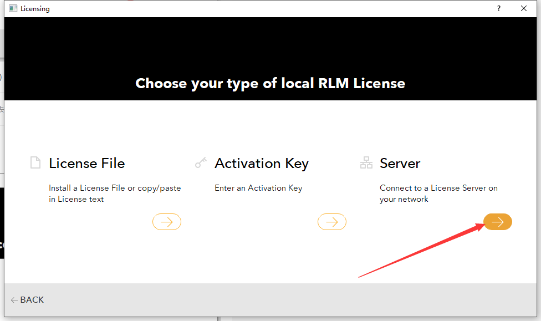Screen dimensions: 541x321
Task: Select the Activation Key heading
Action: (262, 164)
